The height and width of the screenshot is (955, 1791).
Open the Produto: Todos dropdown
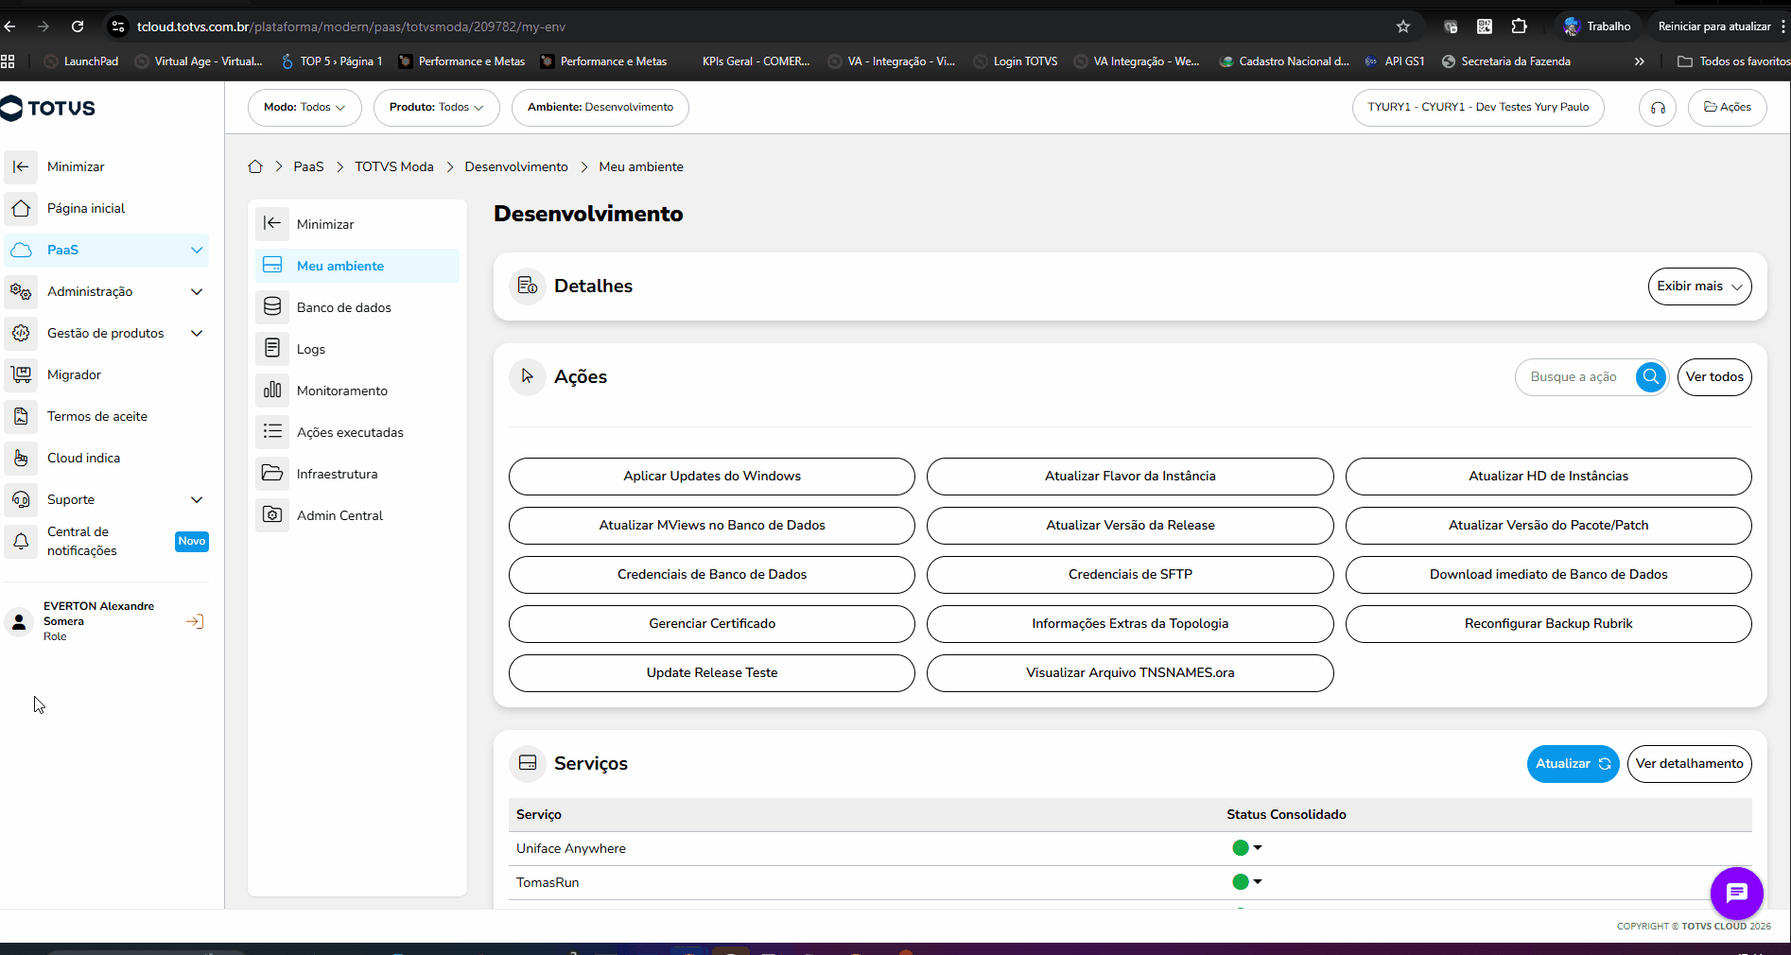click(436, 108)
